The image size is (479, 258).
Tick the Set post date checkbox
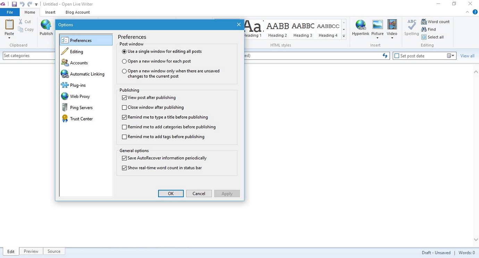(397, 56)
